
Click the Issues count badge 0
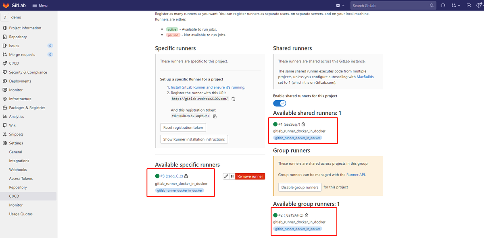50,46
